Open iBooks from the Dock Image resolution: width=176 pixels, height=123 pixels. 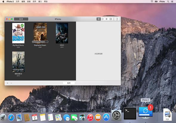98,117
